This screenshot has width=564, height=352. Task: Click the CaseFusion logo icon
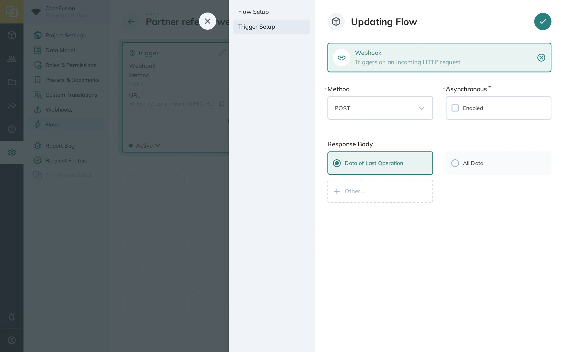[12, 12]
